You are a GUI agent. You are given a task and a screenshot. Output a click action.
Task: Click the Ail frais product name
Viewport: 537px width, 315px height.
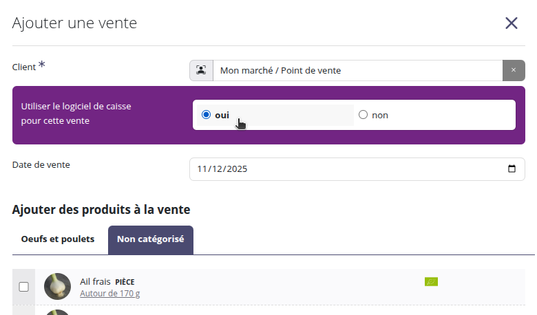coord(95,281)
